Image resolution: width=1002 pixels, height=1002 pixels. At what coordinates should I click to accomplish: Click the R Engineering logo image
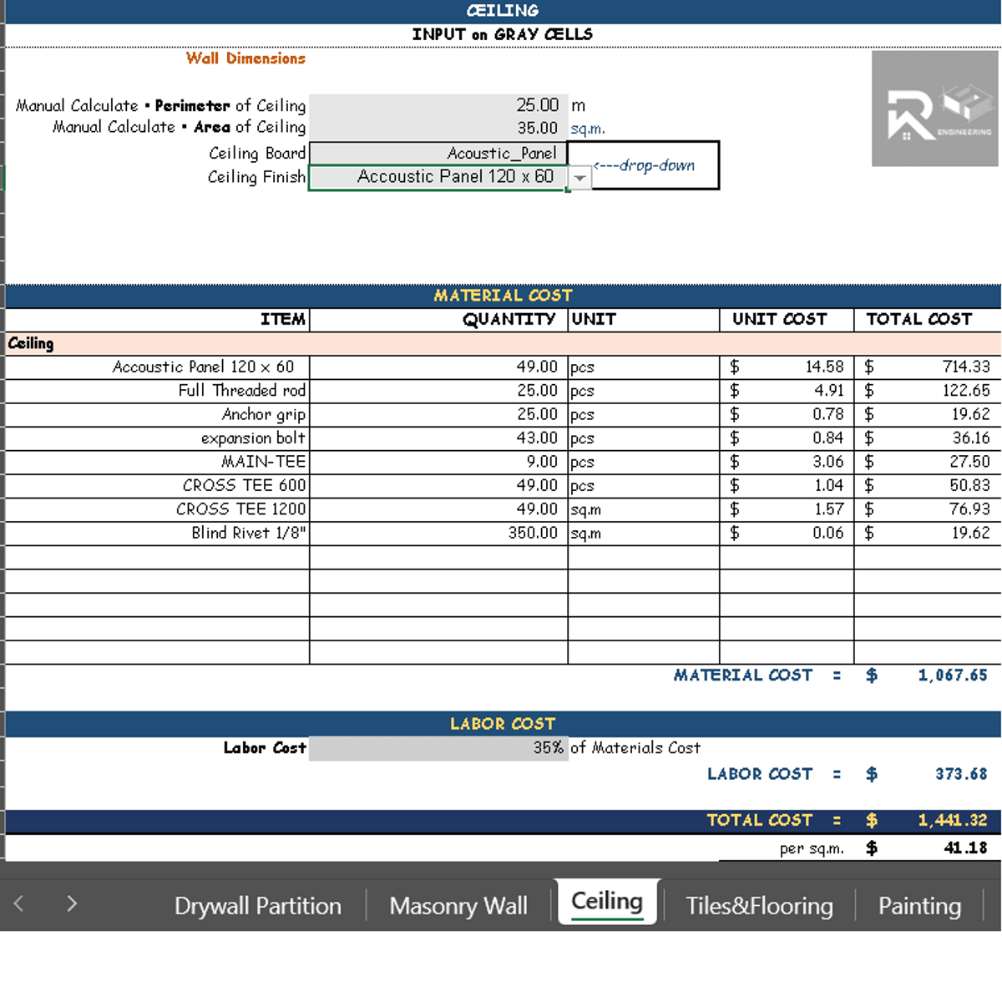tap(935, 109)
